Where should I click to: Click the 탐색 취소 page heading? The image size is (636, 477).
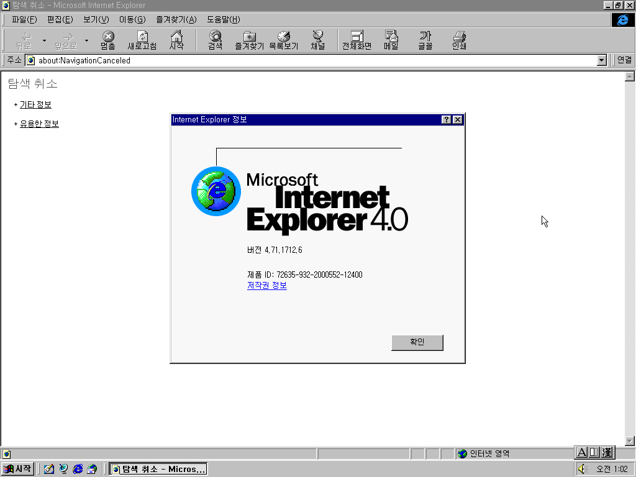click(32, 84)
